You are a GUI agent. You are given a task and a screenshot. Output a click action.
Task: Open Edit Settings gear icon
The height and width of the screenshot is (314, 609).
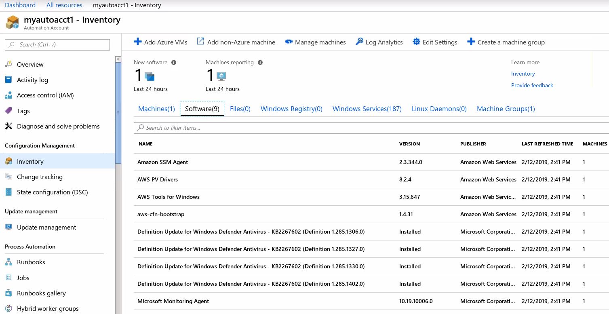point(416,42)
